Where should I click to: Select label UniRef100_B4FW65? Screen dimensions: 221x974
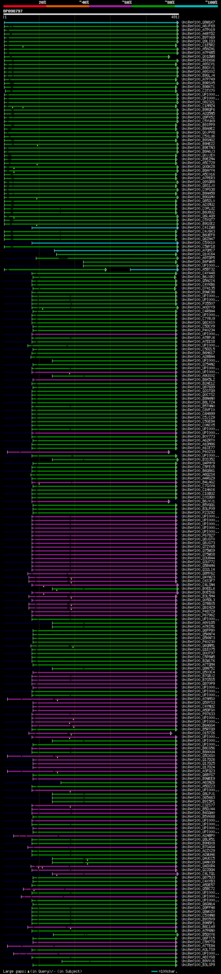tap(198, 262)
